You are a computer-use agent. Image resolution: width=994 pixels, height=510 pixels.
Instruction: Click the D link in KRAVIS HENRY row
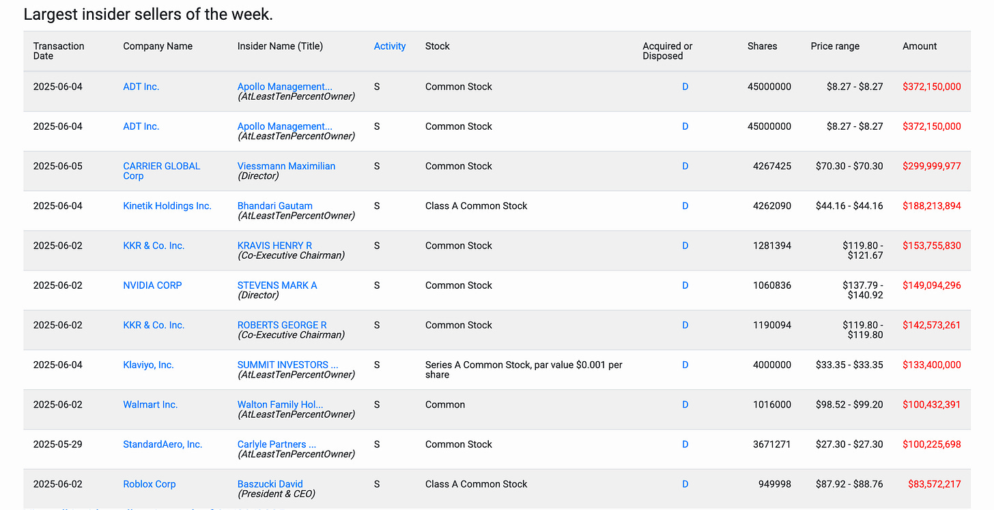pos(685,246)
